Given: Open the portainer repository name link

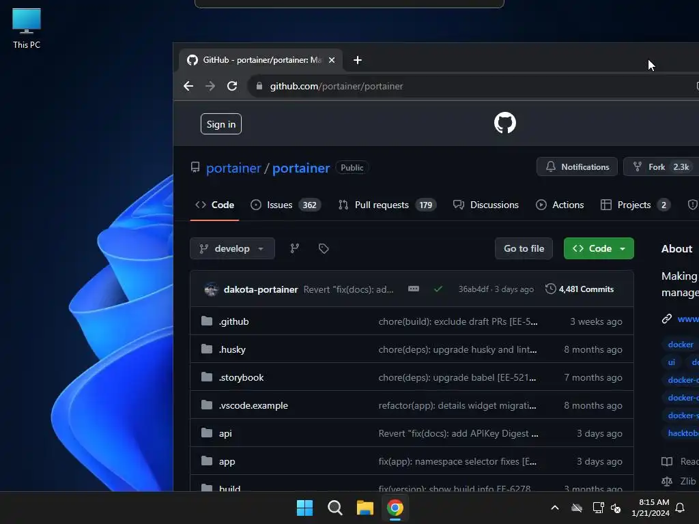Looking at the screenshot, I should pos(301,168).
